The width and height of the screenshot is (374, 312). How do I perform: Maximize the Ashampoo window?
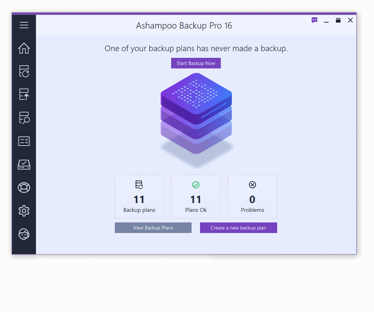[338, 20]
